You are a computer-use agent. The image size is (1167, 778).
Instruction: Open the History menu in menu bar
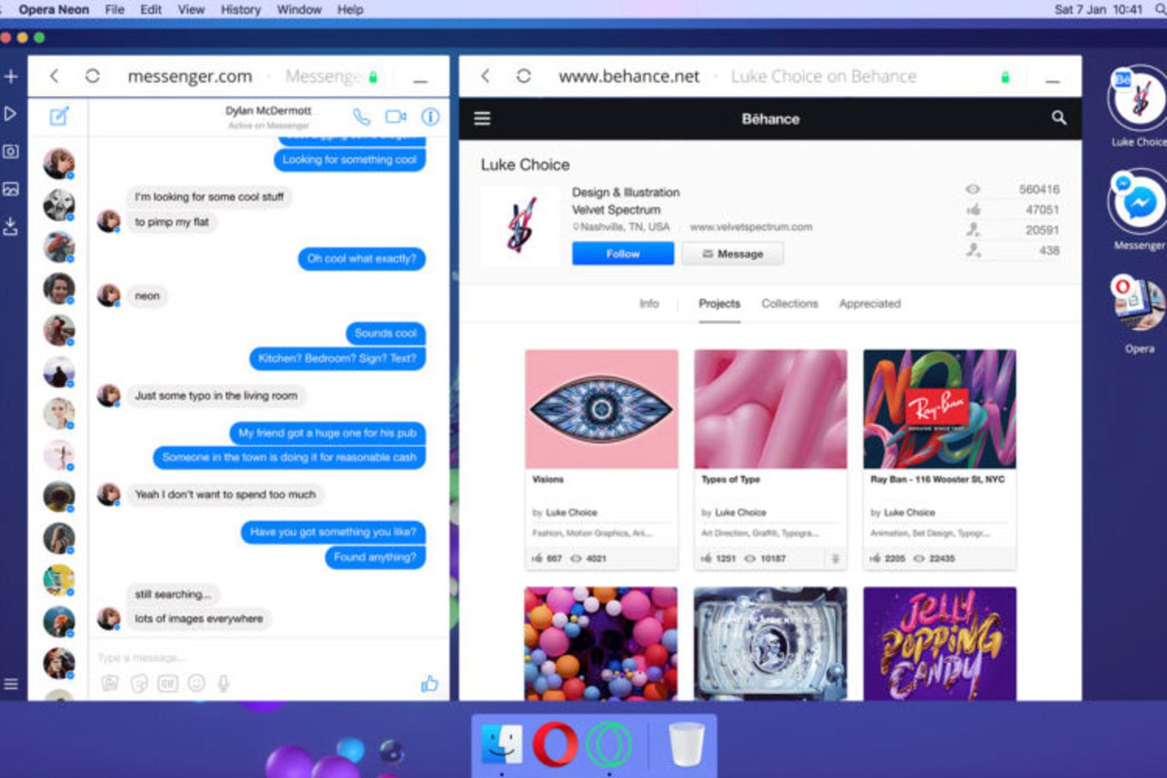[240, 10]
